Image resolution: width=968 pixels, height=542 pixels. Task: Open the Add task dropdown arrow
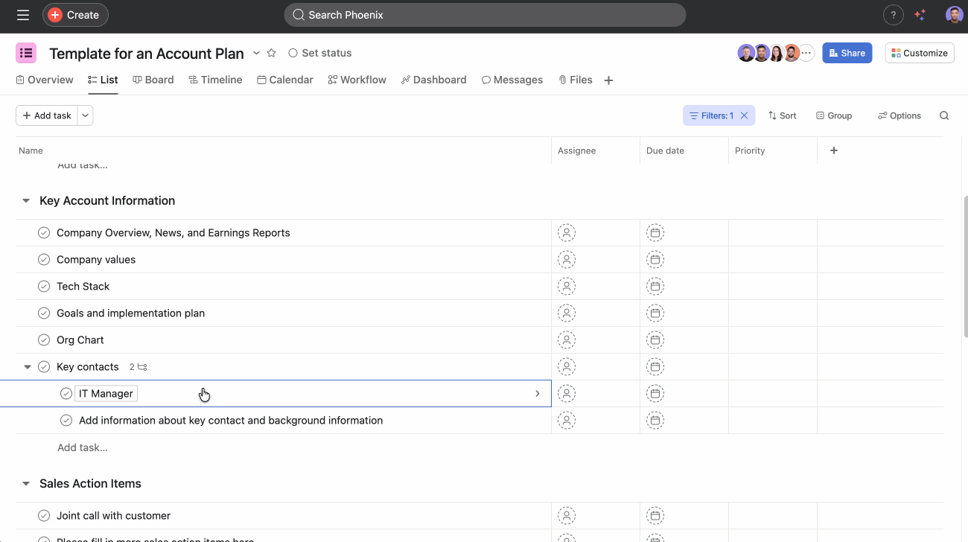click(86, 115)
